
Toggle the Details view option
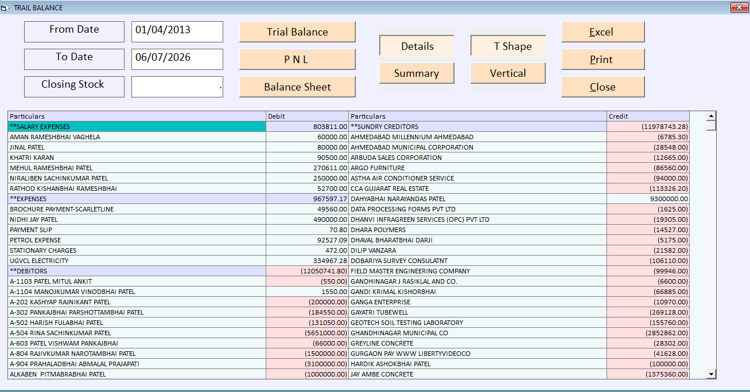click(x=417, y=46)
